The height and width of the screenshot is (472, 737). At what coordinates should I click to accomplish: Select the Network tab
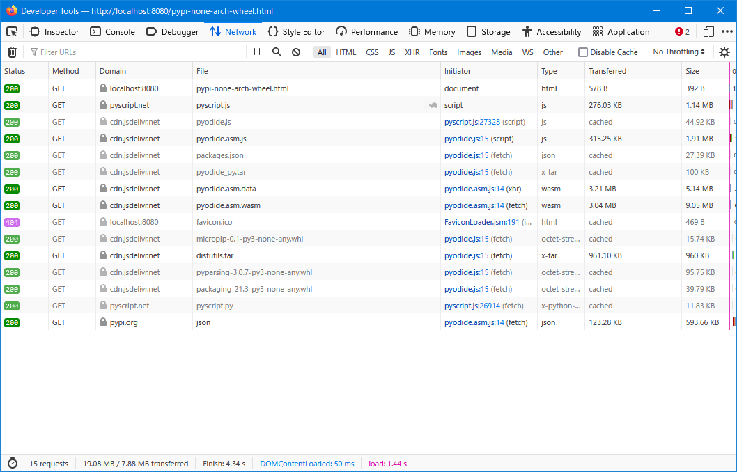(233, 32)
